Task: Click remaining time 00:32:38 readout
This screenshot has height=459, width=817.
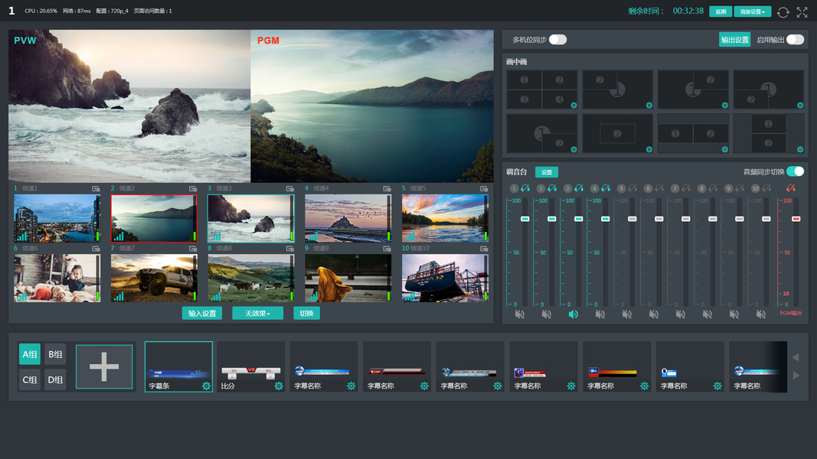Action: 688,11
